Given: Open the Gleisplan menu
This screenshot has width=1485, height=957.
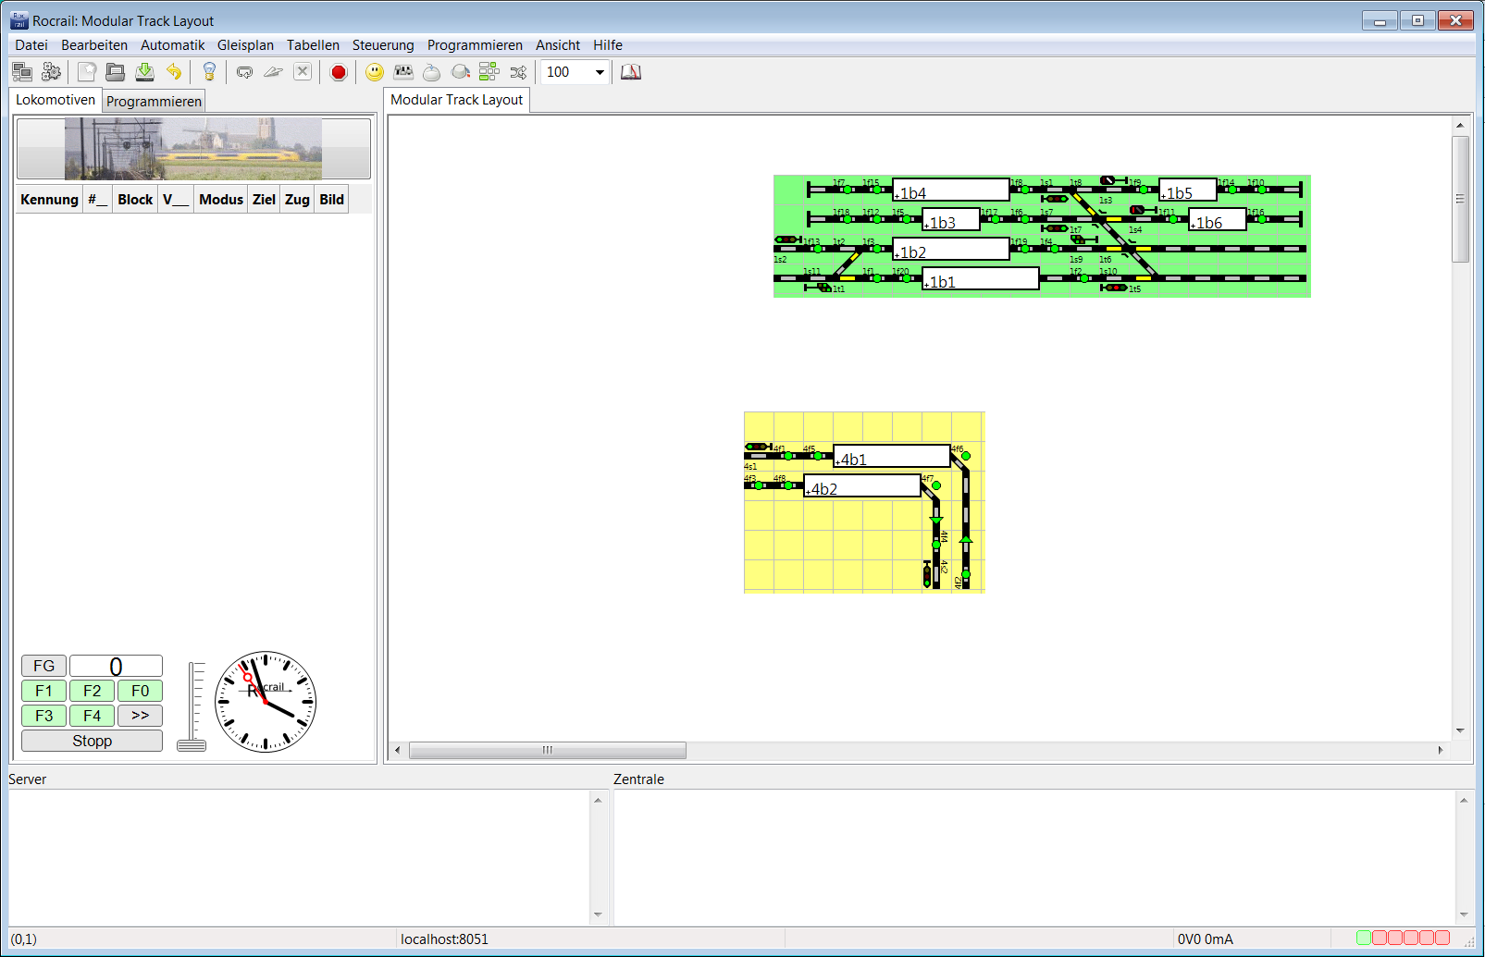Looking at the screenshot, I should point(245,45).
